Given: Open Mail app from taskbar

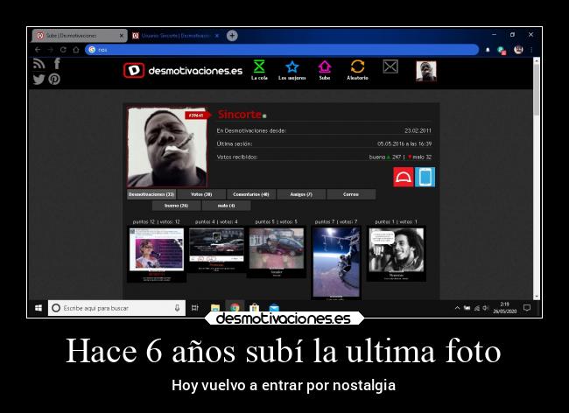Looking at the screenshot, I should tap(274, 308).
